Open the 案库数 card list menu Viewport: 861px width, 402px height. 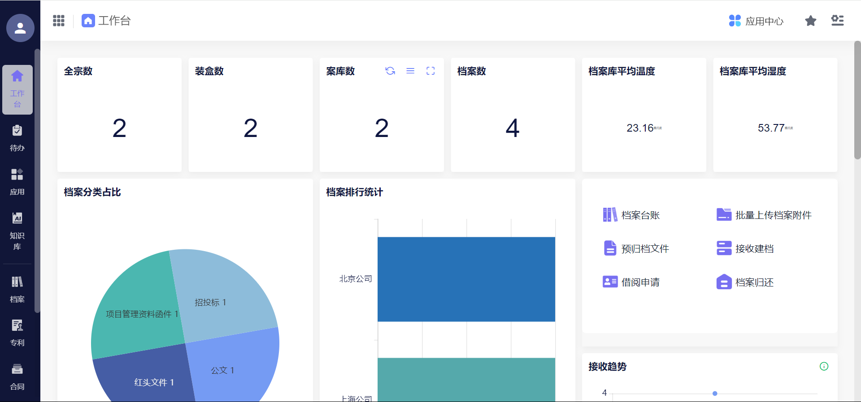tap(410, 71)
